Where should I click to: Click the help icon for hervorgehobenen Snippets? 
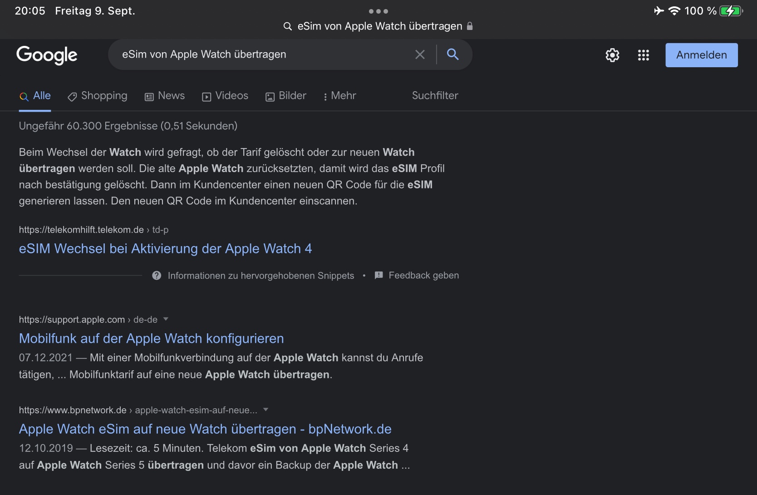point(157,276)
